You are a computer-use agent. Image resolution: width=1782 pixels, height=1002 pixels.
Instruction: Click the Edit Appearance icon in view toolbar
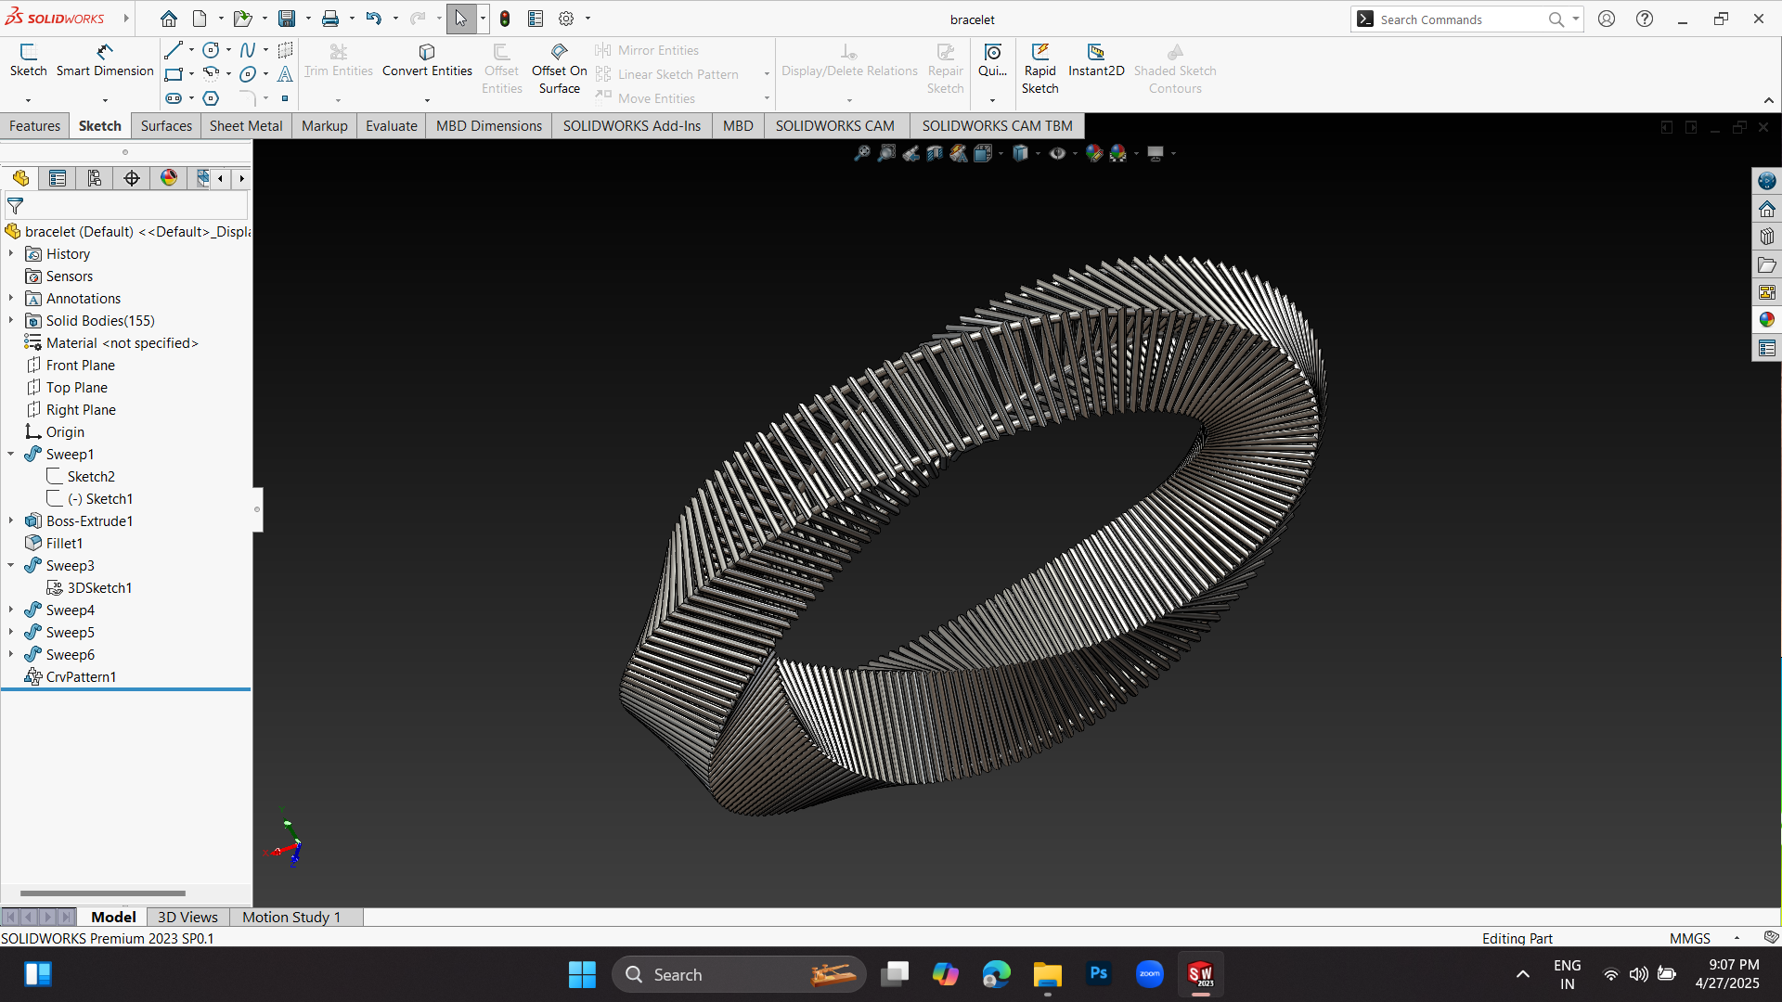click(x=1094, y=153)
